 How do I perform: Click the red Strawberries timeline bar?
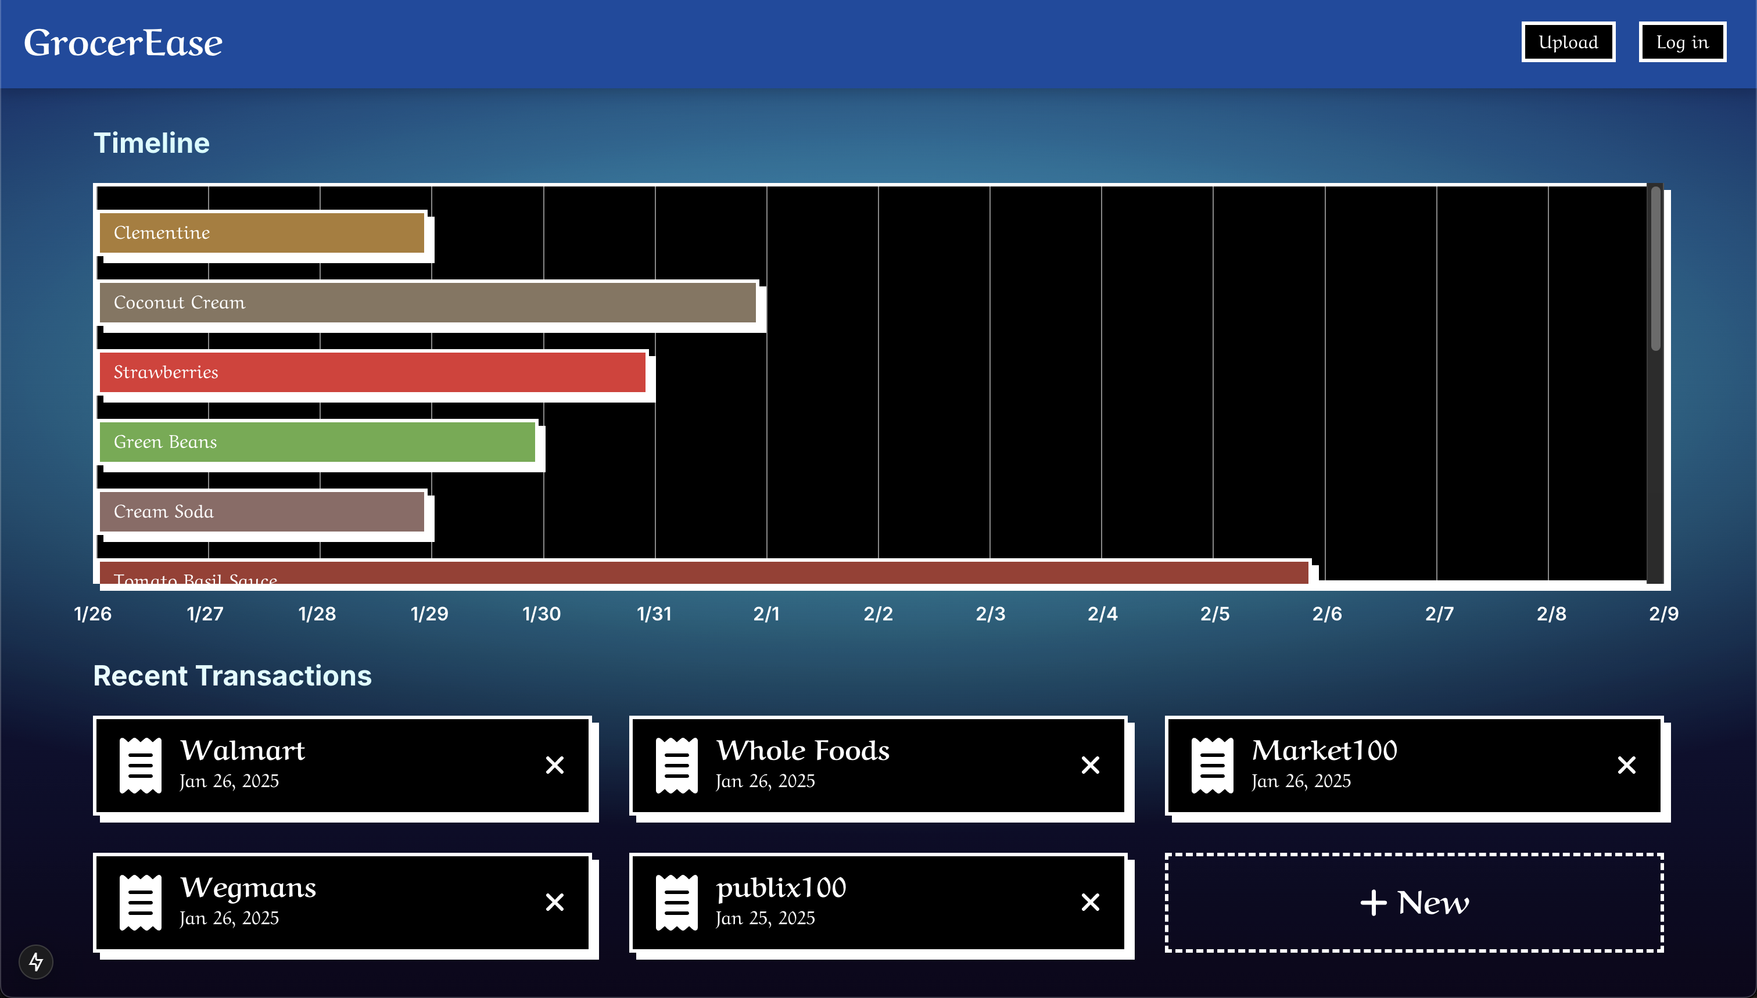tap(372, 372)
